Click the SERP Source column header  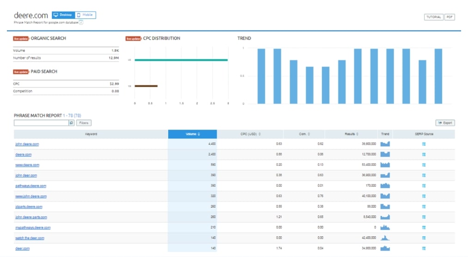[424, 134]
